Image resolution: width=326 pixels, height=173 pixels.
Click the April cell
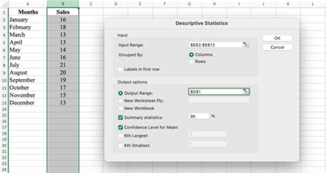coord(28,42)
